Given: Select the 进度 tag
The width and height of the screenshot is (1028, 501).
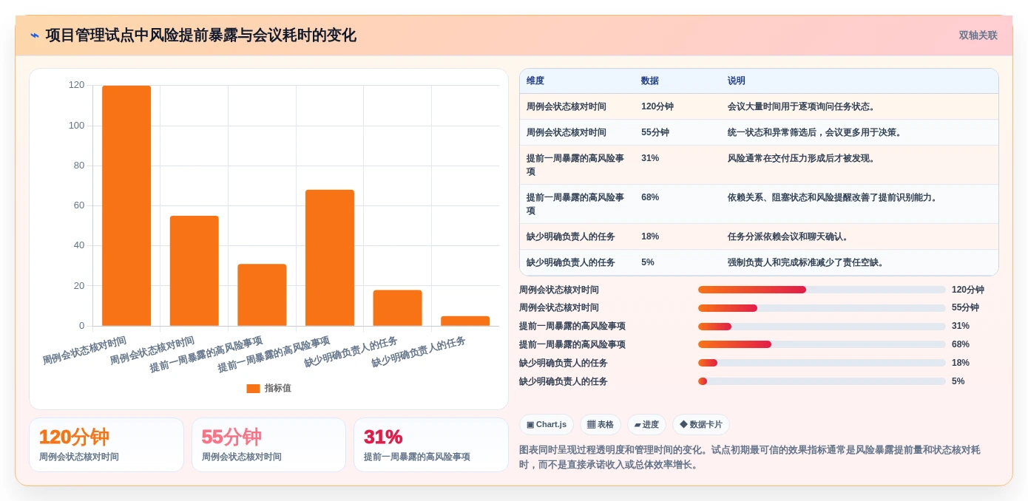Looking at the screenshot, I should click(646, 425).
